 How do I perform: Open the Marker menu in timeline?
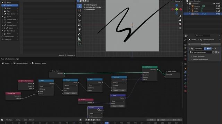(31, 120)
